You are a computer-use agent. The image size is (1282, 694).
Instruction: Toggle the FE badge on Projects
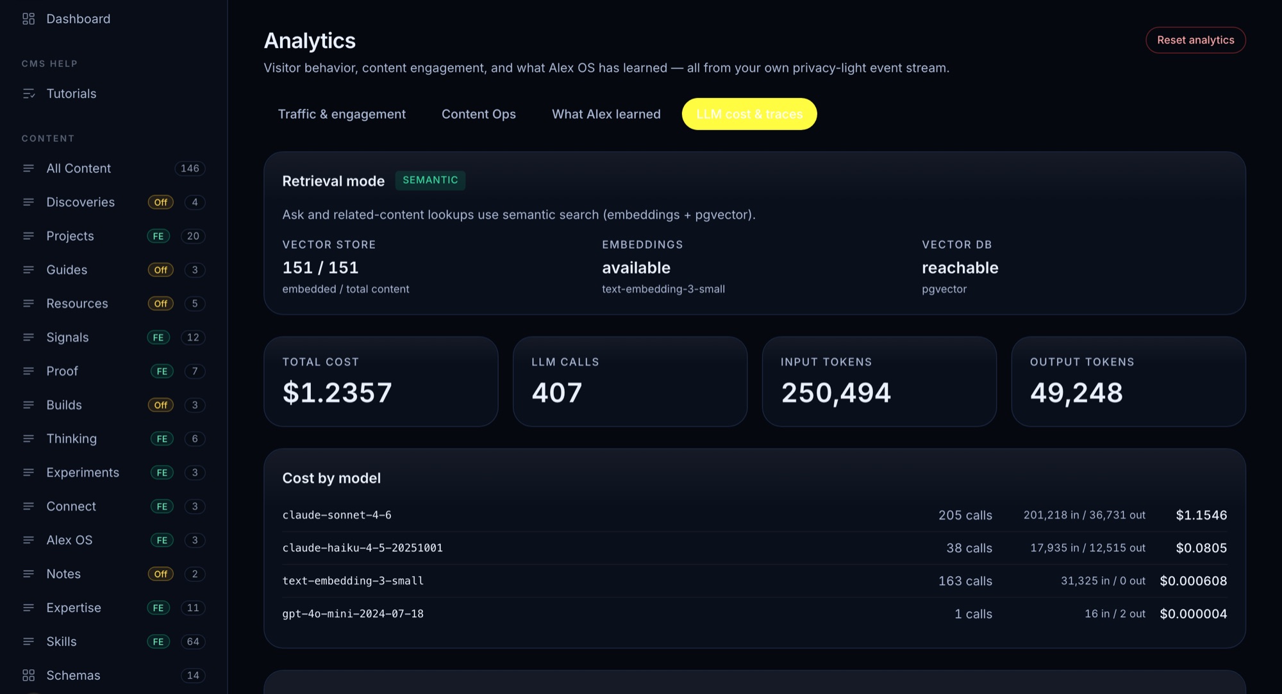158,236
